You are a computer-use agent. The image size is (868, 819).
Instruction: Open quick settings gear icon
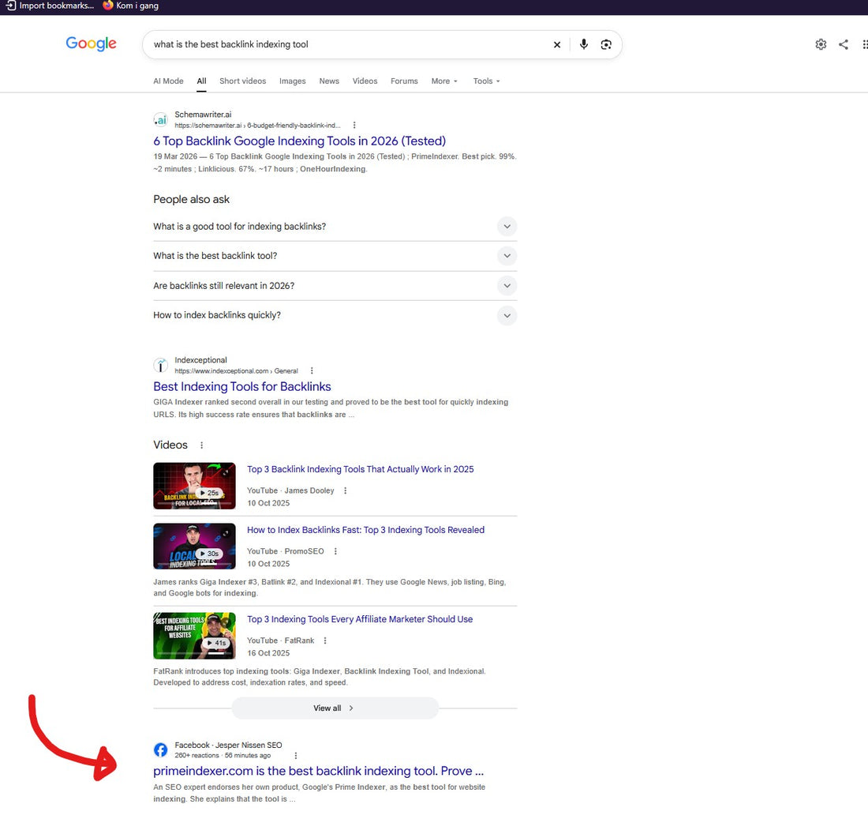pyautogui.click(x=821, y=44)
